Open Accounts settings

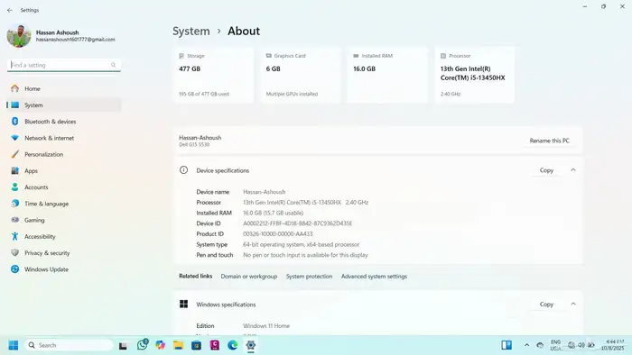tap(64, 187)
